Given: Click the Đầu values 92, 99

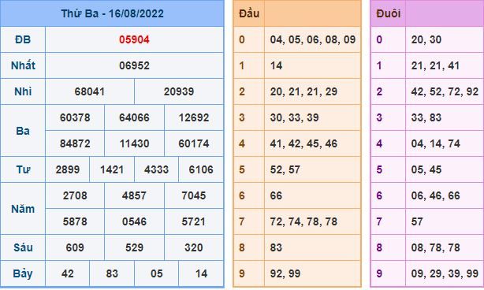Looking at the screenshot, I should point(285,273).
